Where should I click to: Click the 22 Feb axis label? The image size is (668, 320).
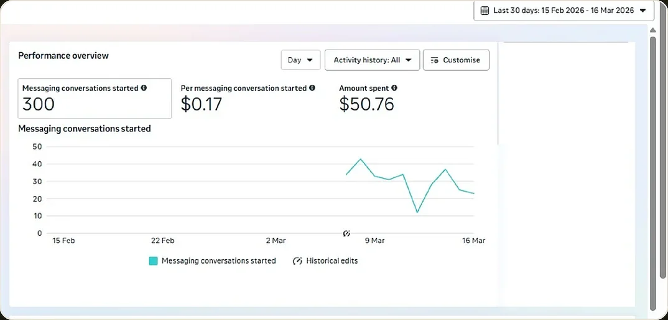163,241
